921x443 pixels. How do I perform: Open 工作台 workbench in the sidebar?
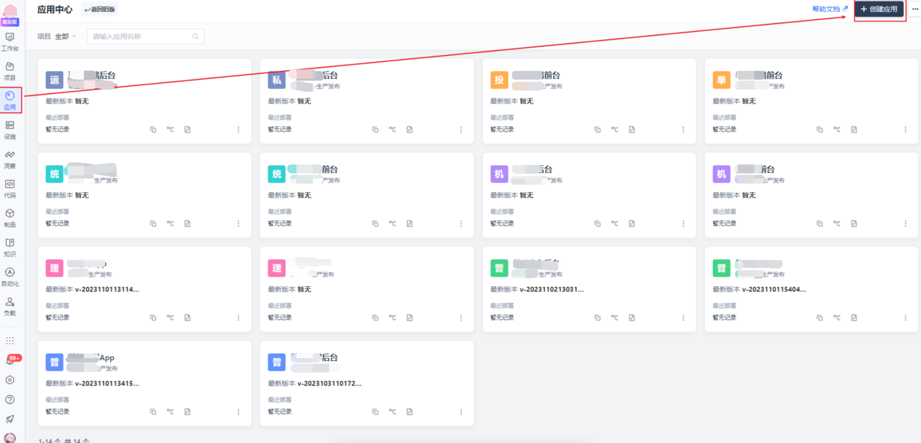pos(10,42)
